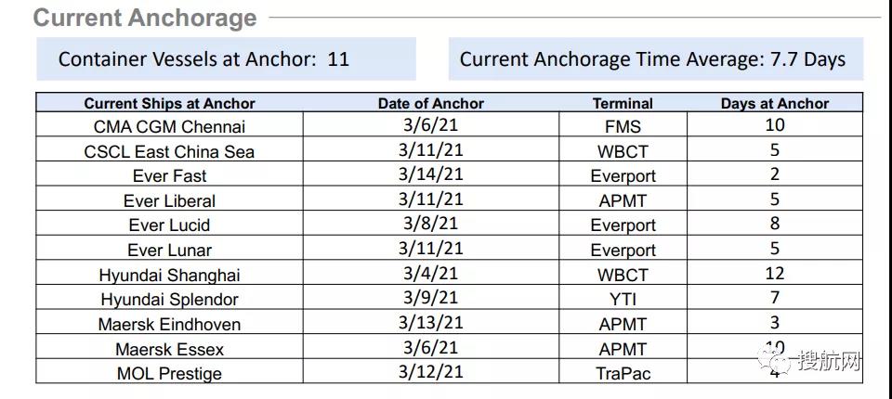Select the Current Anchorage Time Average box
The image size is (892, 399).
655,59
